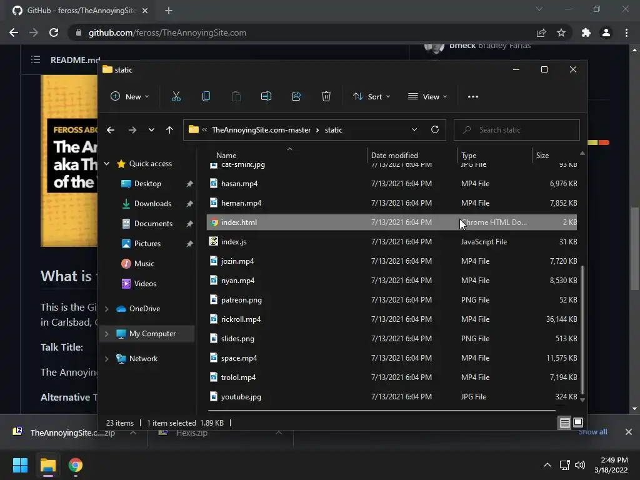The image size is (640, 480).
Task: Click the Cut scissors icon in Explorer toolbar
Action: coord(176,97)
